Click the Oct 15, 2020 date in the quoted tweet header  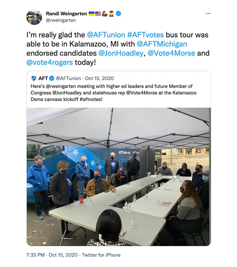pos(99,78)
